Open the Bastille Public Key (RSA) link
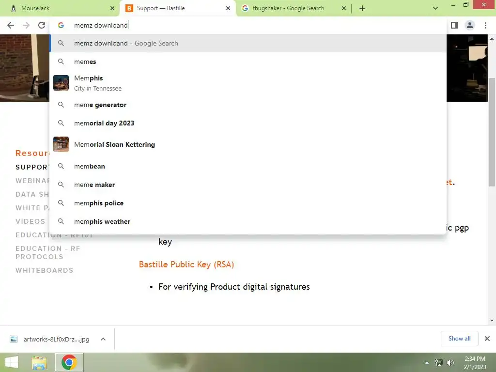Screen dimensions: 496x372 click(186, 264)
